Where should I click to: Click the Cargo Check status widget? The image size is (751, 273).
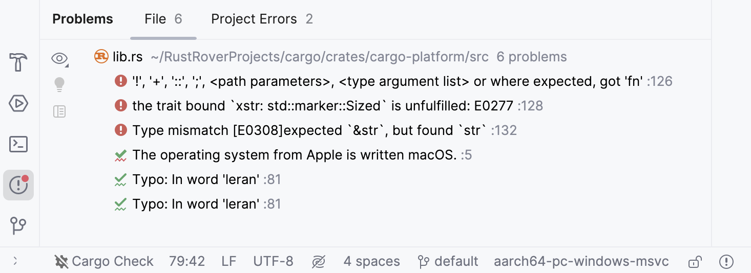tap(104, 262)
